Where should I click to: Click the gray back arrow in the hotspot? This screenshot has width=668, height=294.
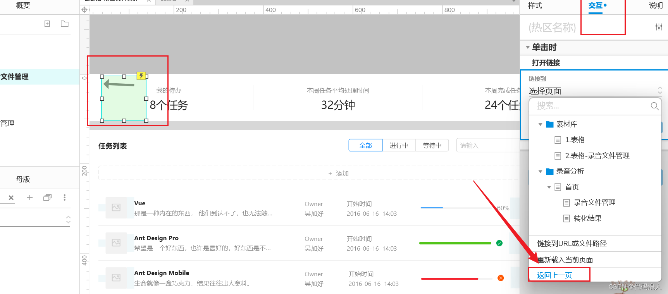(x=119, y=84)
